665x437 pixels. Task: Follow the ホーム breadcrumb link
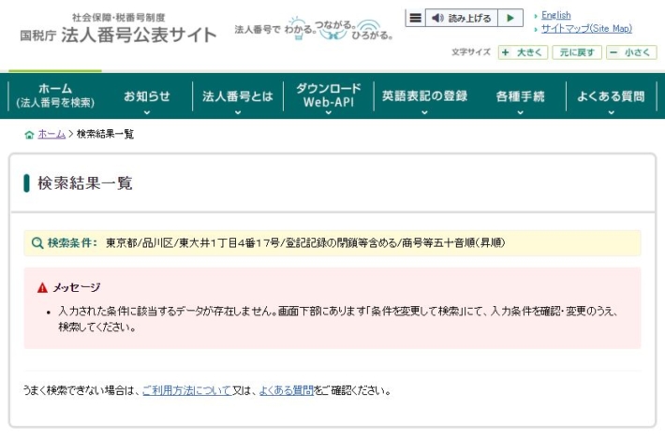tap(52, 134)
